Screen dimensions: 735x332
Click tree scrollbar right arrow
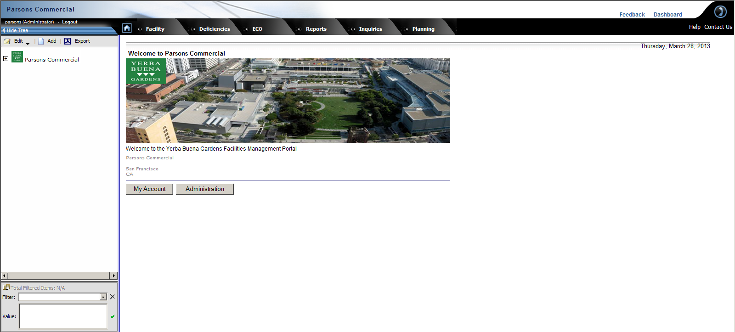114,276
